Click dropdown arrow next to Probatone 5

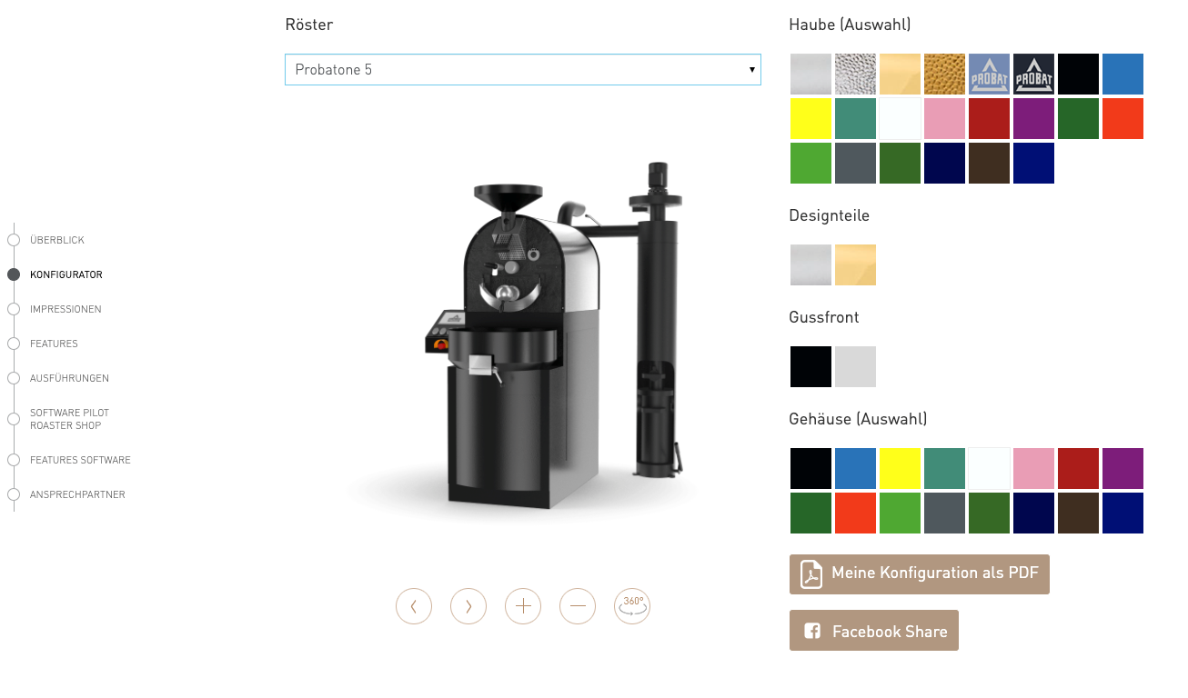tap(751, 69)
